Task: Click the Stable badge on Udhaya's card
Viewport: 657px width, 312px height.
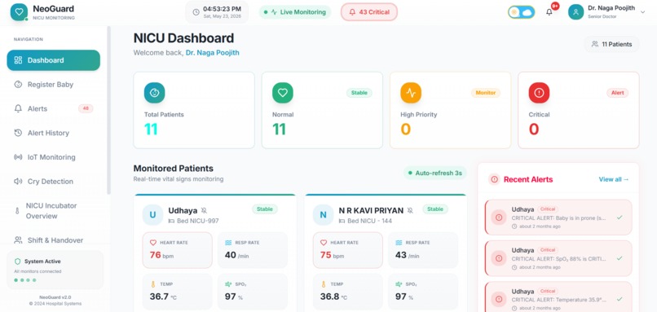Action: pos(265,209)
